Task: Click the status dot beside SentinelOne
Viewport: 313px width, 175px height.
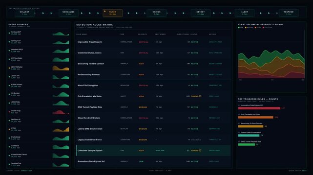Action: [9, 164]
